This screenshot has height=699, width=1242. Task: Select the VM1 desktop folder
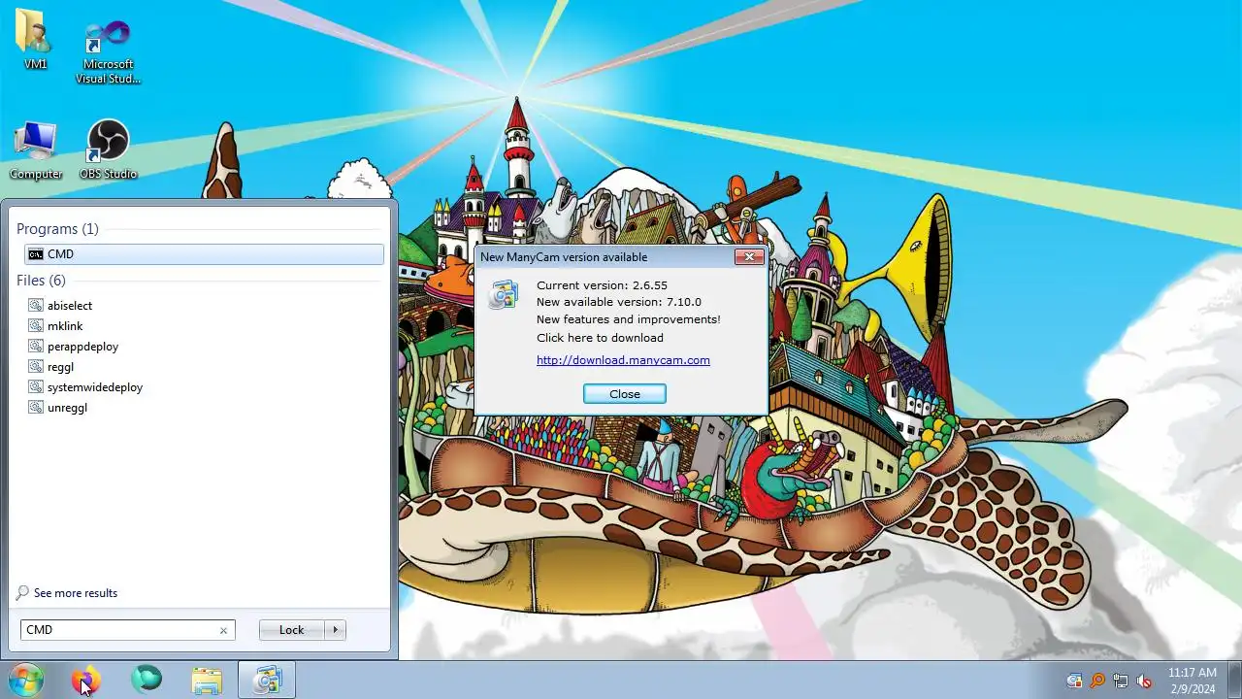tap(36, 40)
